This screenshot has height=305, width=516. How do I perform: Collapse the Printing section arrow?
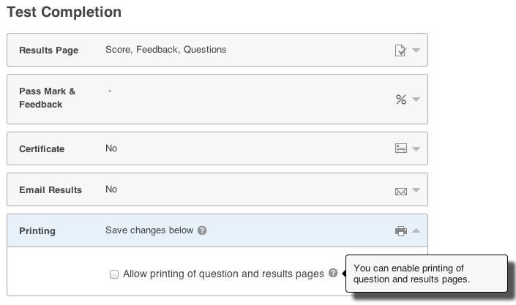(x=416, y=230)
